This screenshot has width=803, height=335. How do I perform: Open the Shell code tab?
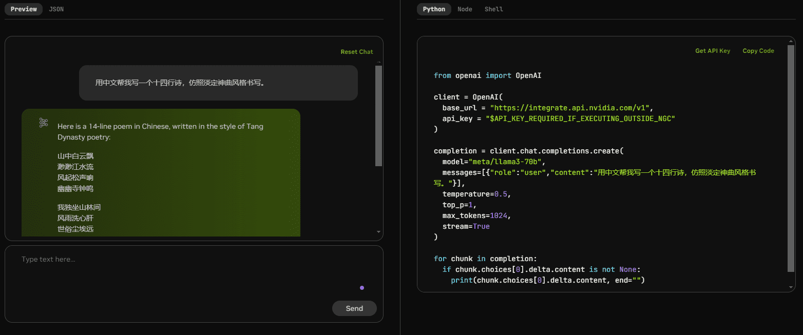[494, 9]
